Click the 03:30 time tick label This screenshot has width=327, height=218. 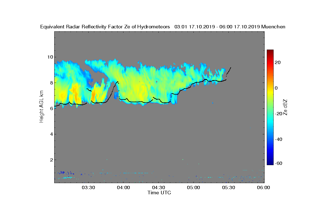[x=89, y=188]
